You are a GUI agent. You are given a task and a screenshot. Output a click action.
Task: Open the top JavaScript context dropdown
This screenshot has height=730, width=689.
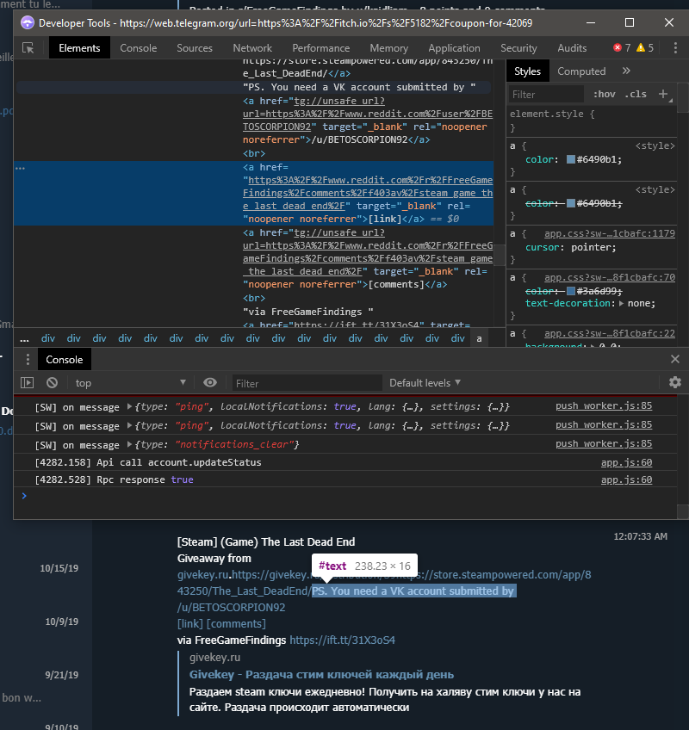click(131, 383)
